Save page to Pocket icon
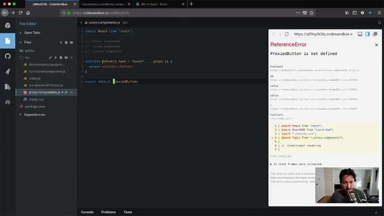Image resolution: width=384 pixels, height=216 pixels. [305, 13]
